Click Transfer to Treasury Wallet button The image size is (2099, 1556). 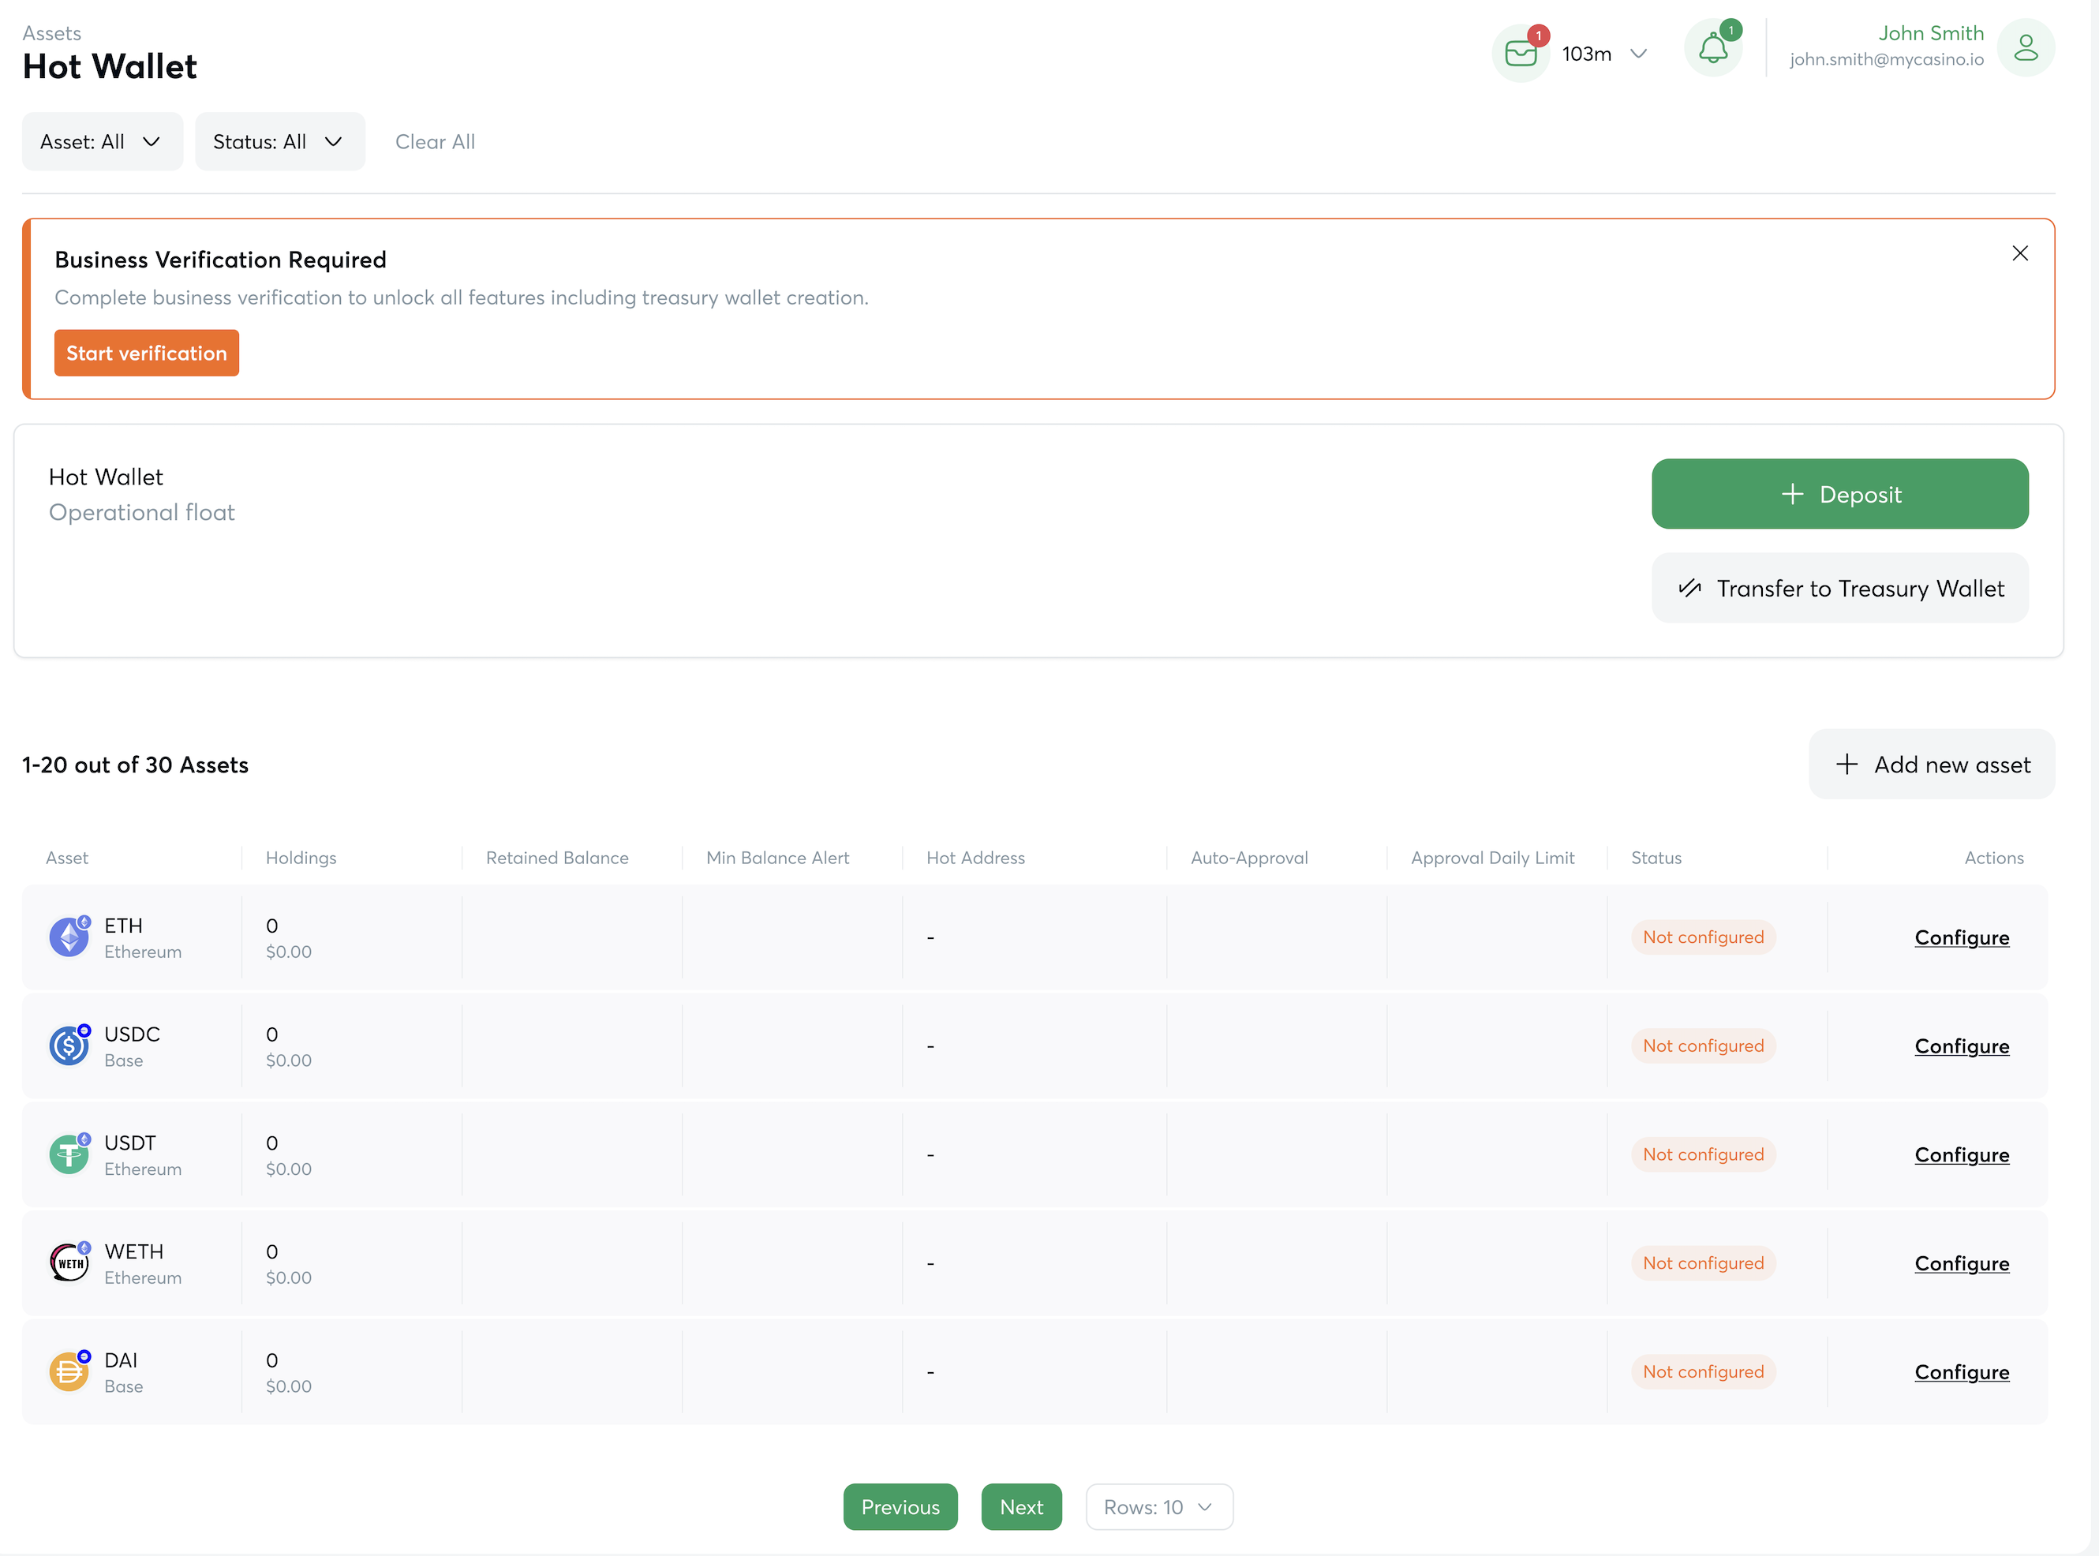(1839, 588)
